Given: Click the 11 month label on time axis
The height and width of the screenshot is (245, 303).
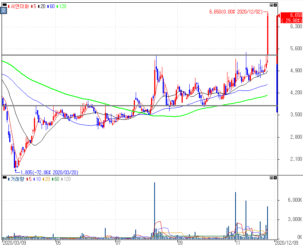Looking at the screenshot, I should point(238,243).
